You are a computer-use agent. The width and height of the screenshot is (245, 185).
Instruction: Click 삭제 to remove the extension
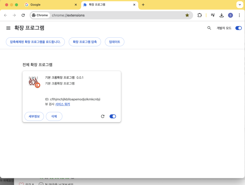tap(54, 116)
